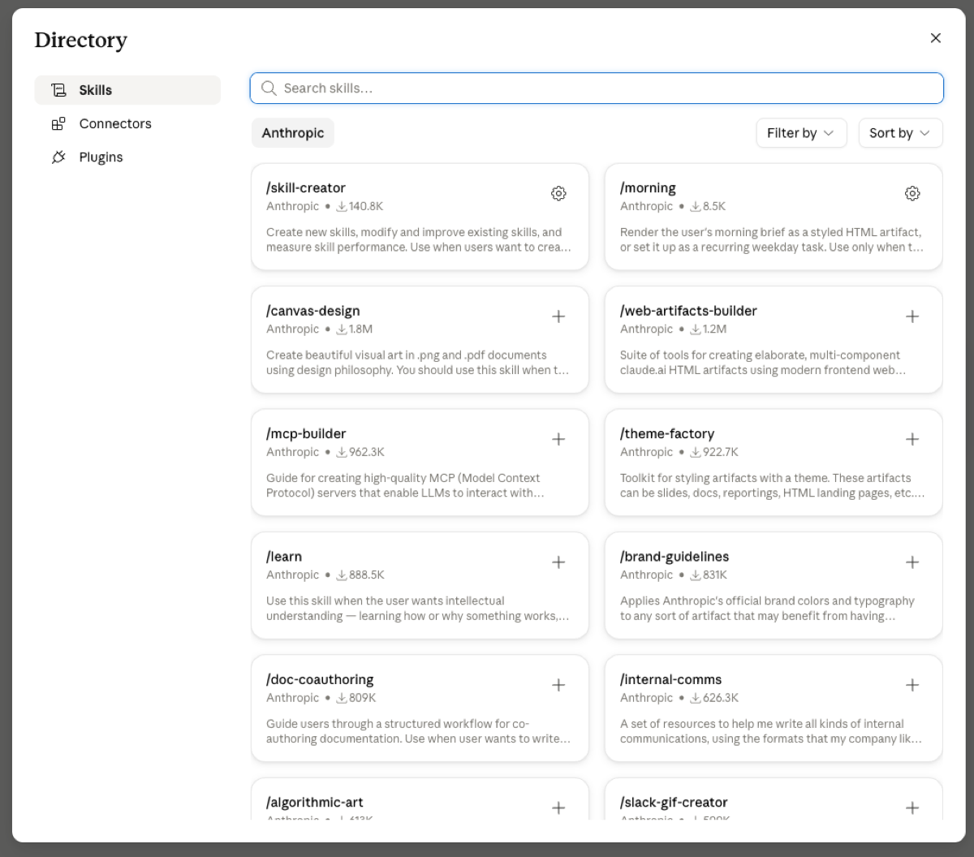Viewport: 974px width, 857px height.
Task: Open the /doc-coauthoring skill title
Action: pyautogui.click(x=320, y=679)
